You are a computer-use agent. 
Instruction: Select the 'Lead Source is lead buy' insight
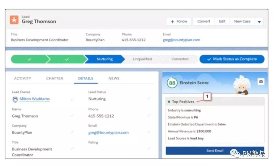tap(186, 138)
